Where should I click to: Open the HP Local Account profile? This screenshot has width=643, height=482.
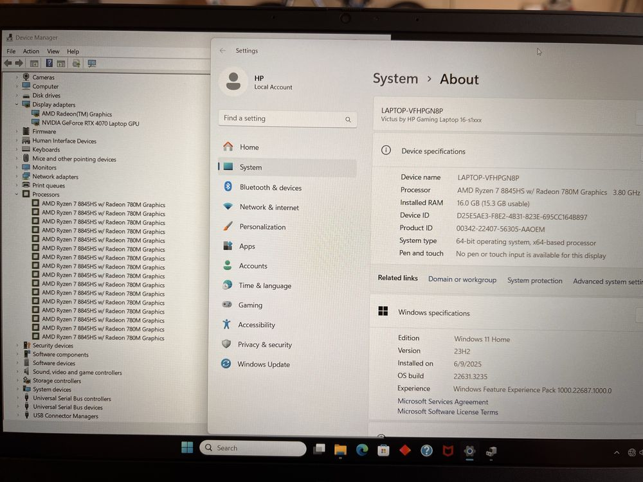pos(257,82)
